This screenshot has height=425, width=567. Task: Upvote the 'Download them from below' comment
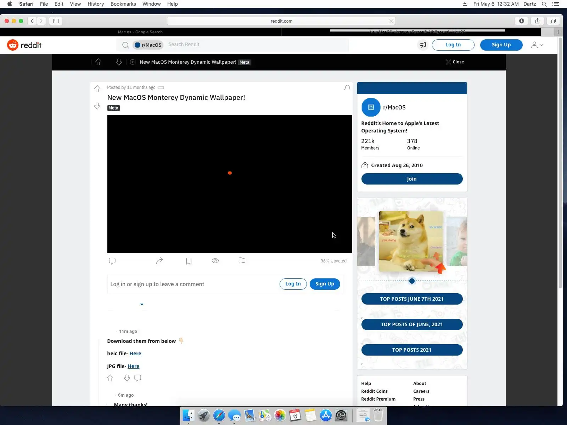coord(110,378)
